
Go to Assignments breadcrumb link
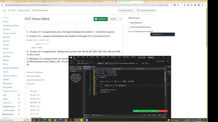click(24, 11)
